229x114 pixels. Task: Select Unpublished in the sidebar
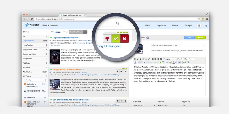(35, 41)
